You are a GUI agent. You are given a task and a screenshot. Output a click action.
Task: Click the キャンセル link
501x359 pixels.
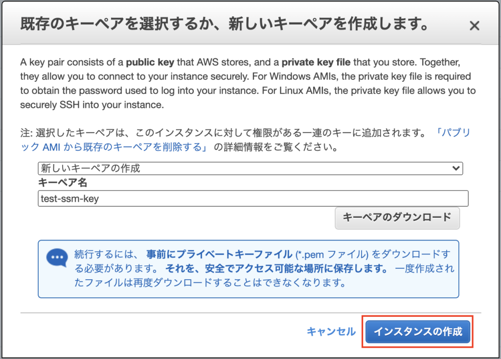tap(331, 332)
